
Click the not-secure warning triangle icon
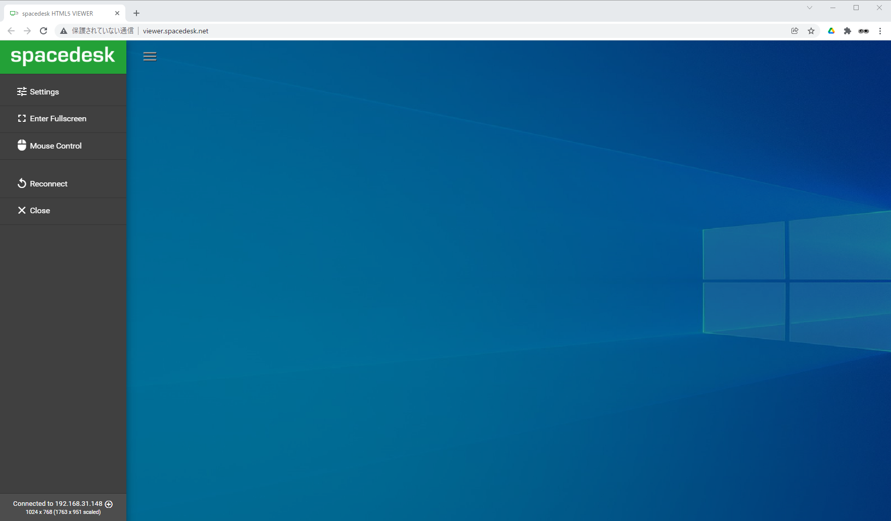click(x=64, y=31)
